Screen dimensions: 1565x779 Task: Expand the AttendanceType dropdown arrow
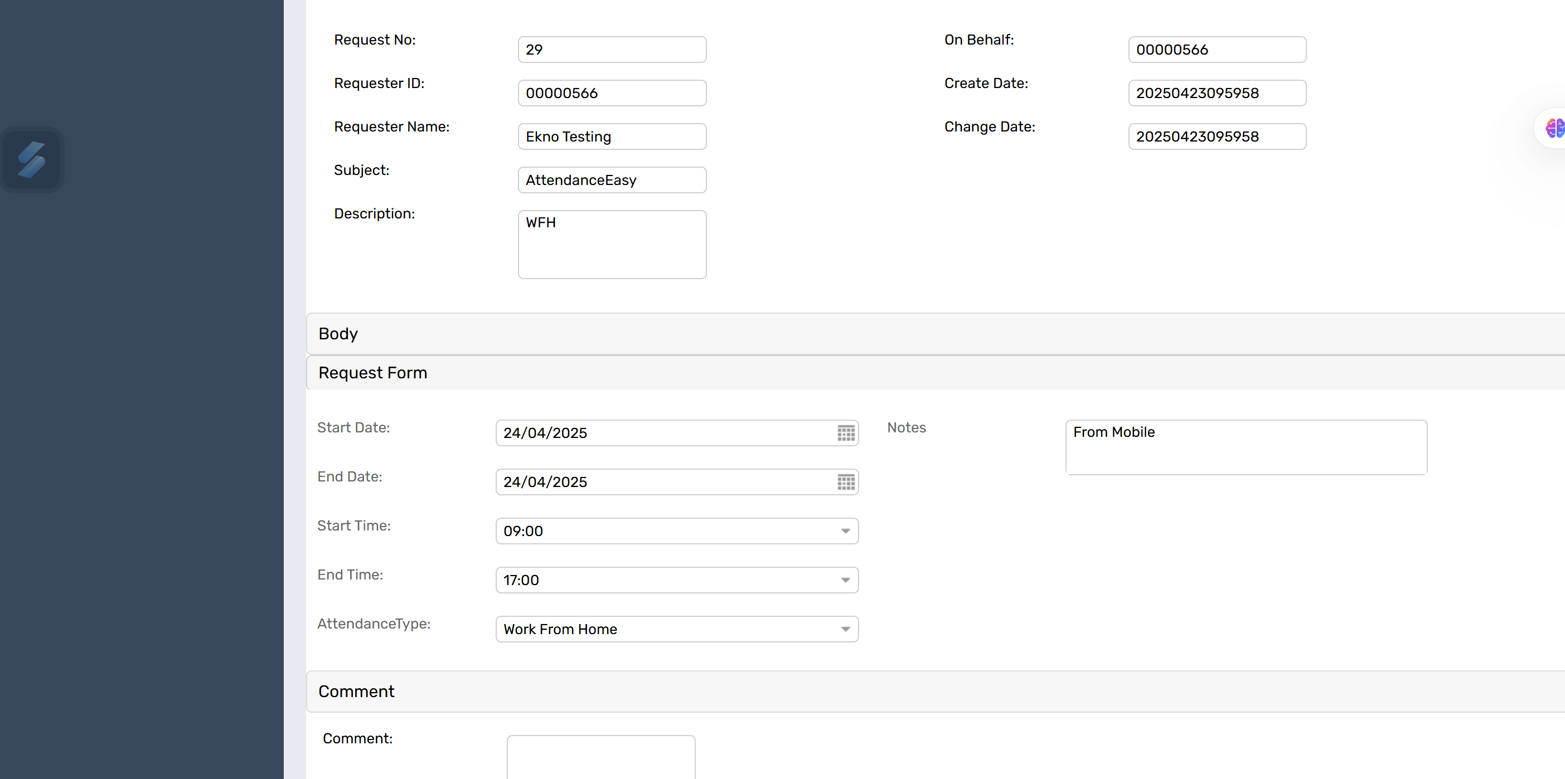coord(845,630)
